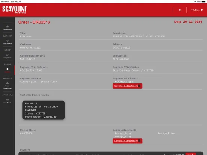Image resolution: width=207 pixels, height=155 pixels.
Task: Download the engineer attachment SCH2013_0.jpg
Action: click(127, 86)
